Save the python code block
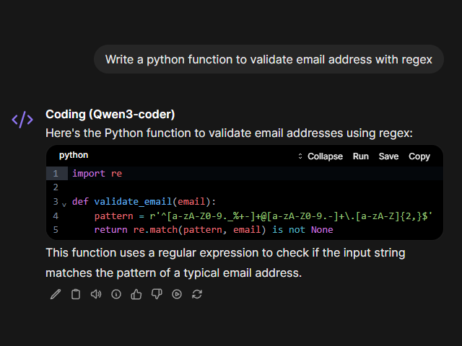Image resolution: width=462 pixels, height=346 pixels. pos(388,156)
